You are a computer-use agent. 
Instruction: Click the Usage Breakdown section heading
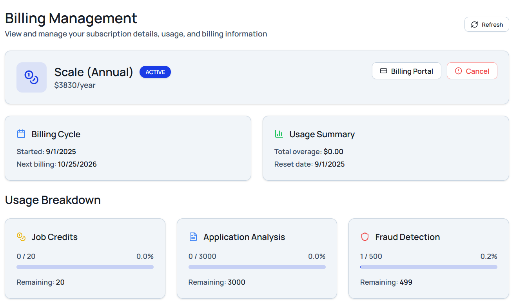click(x=53, y=200)
